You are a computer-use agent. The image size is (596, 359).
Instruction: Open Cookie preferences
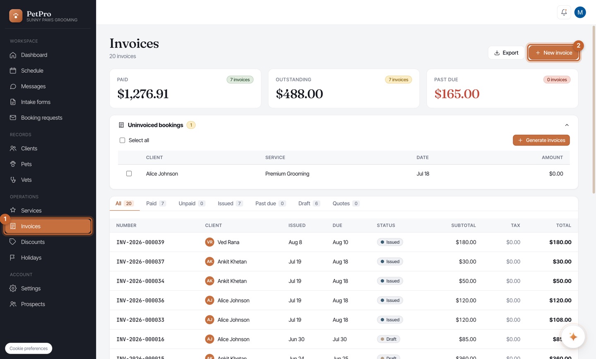[29, 348]
